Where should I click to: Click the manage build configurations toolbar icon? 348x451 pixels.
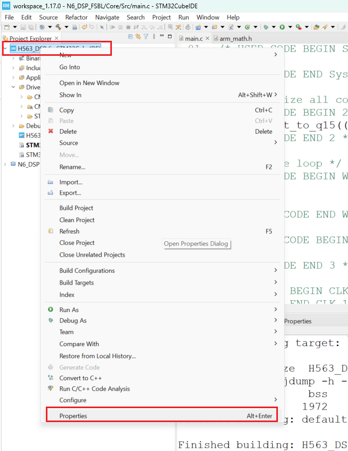point(42,27)
